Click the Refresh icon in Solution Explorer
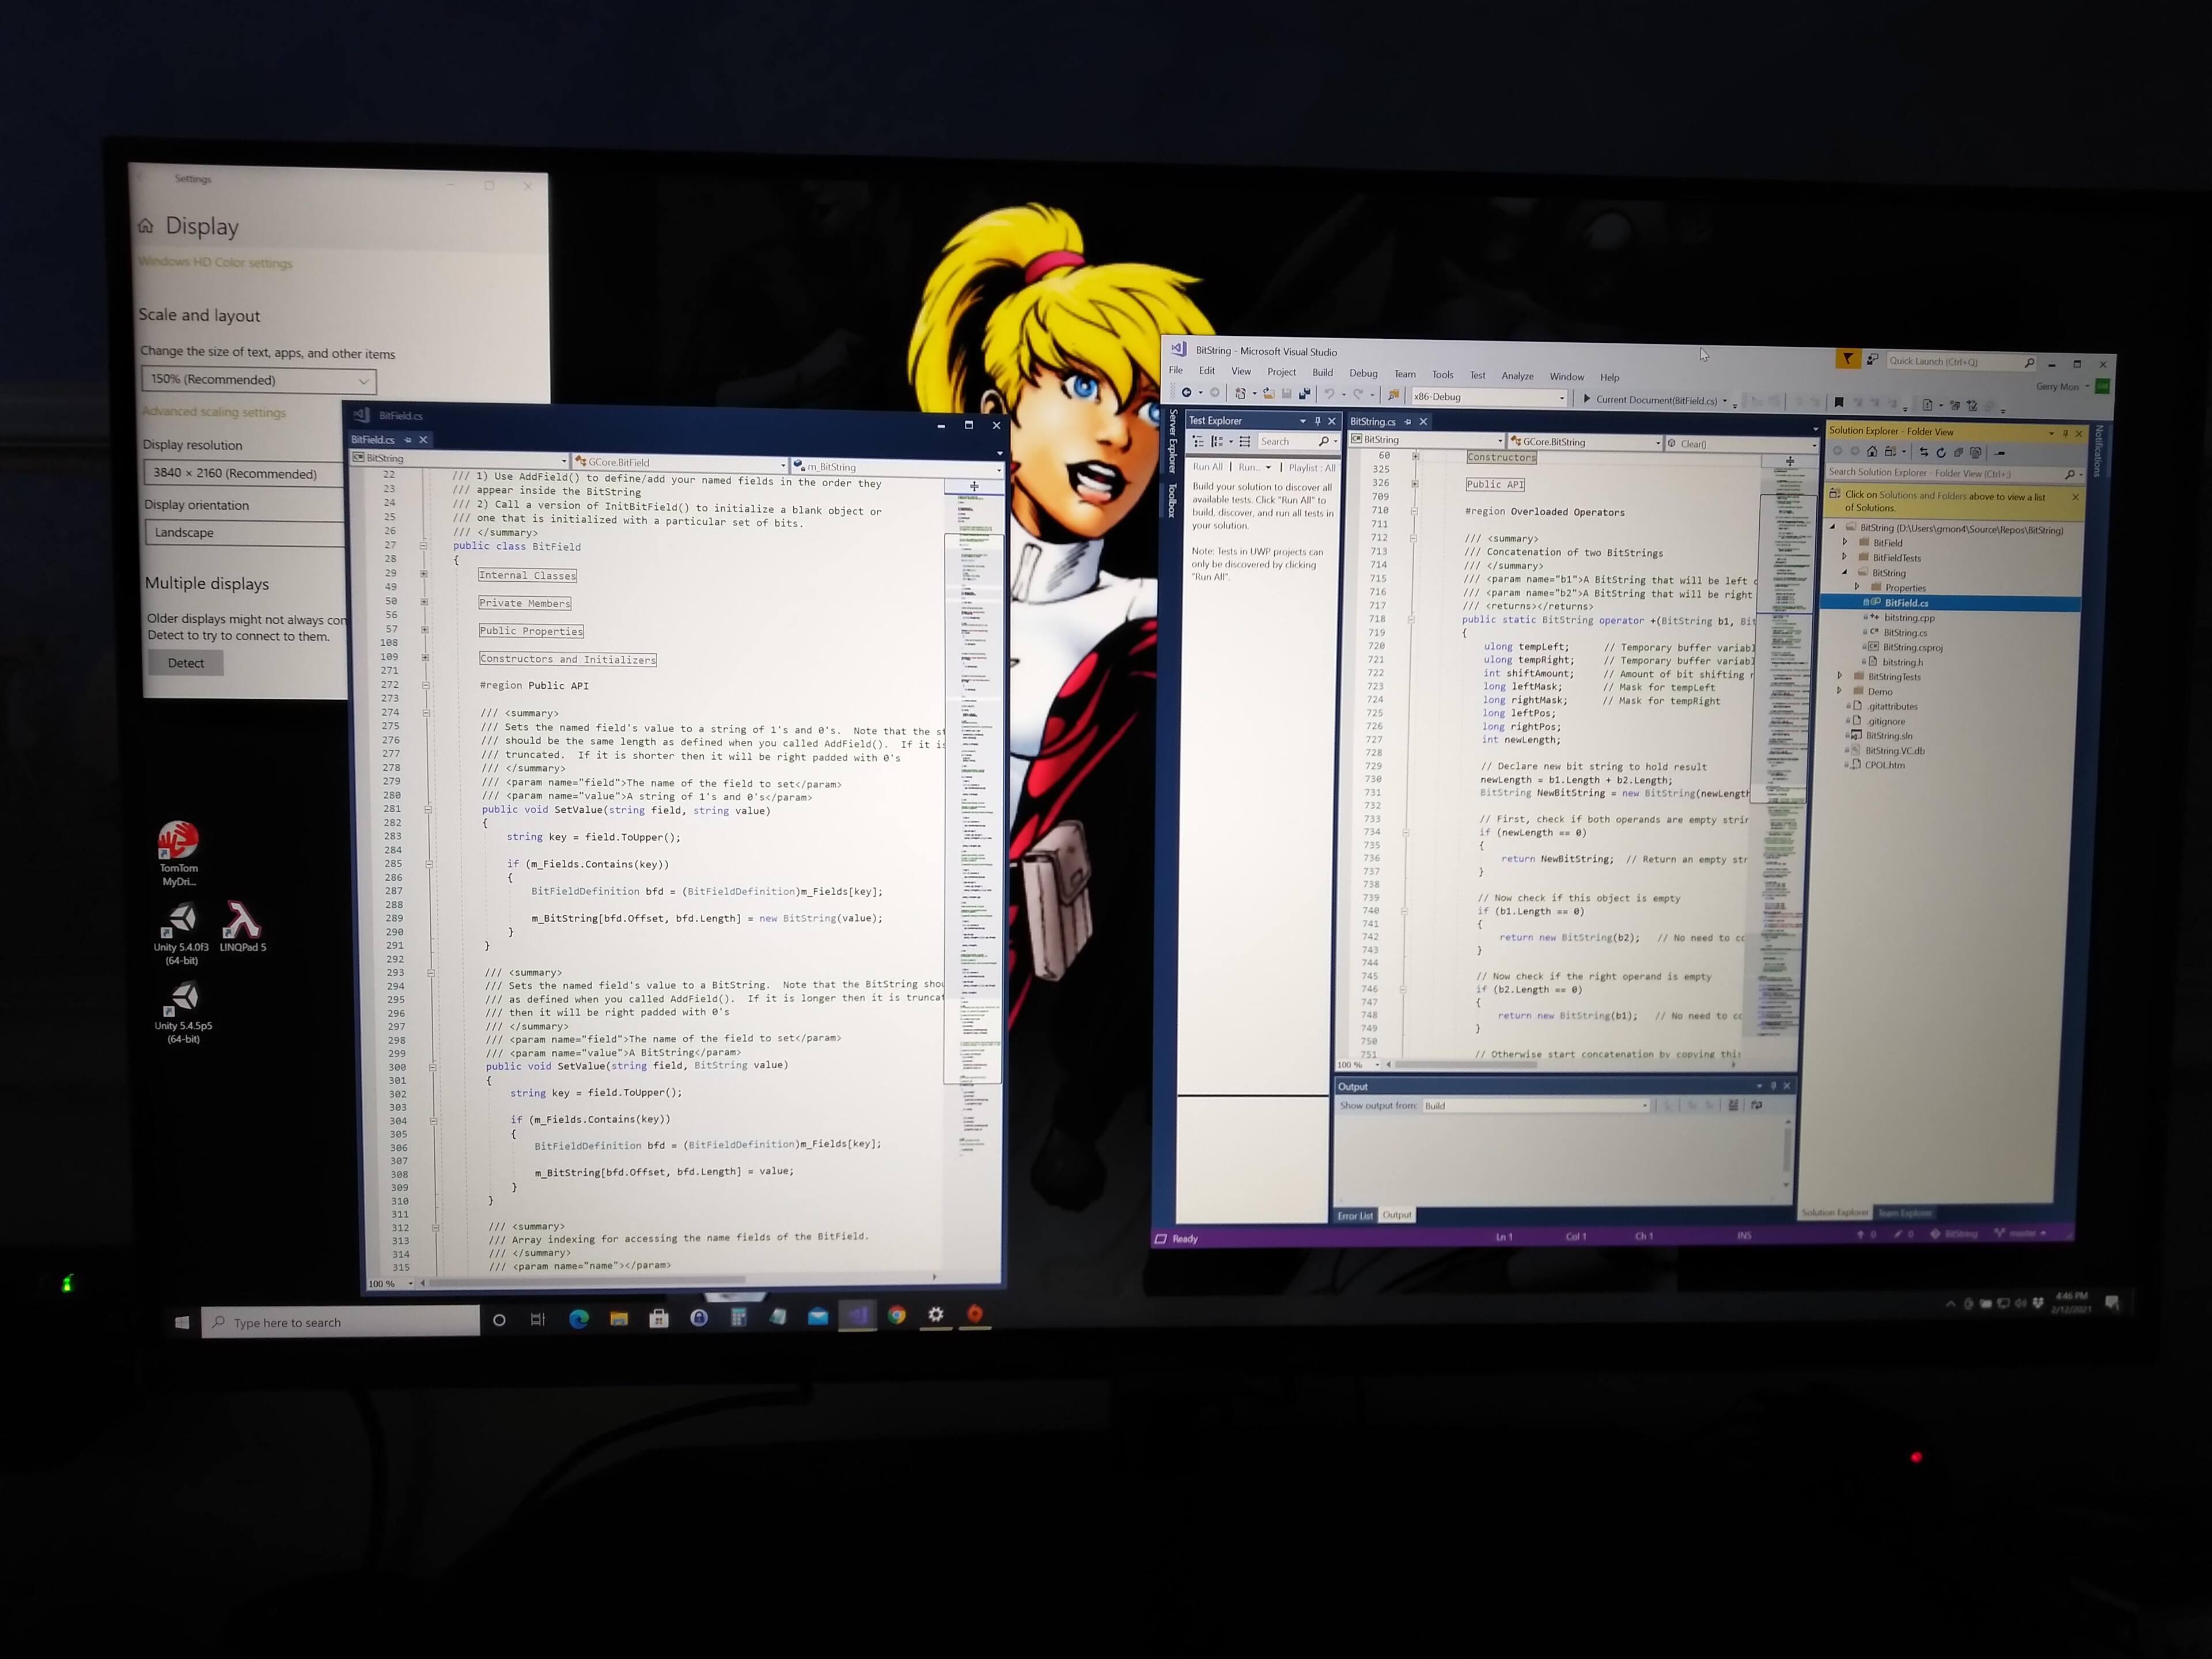Image resolution: width=2212 pixels, height=1659 pixels. click(1940, 452)
